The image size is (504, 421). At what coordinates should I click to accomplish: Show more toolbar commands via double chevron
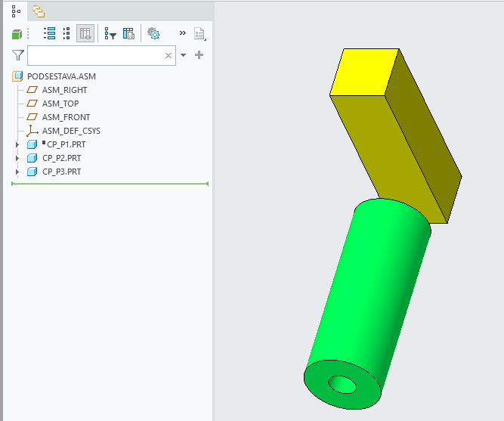182,33
